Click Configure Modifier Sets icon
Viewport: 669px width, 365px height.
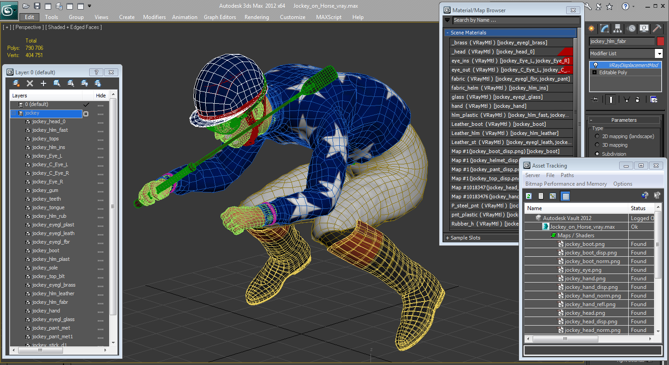(654, 100)
